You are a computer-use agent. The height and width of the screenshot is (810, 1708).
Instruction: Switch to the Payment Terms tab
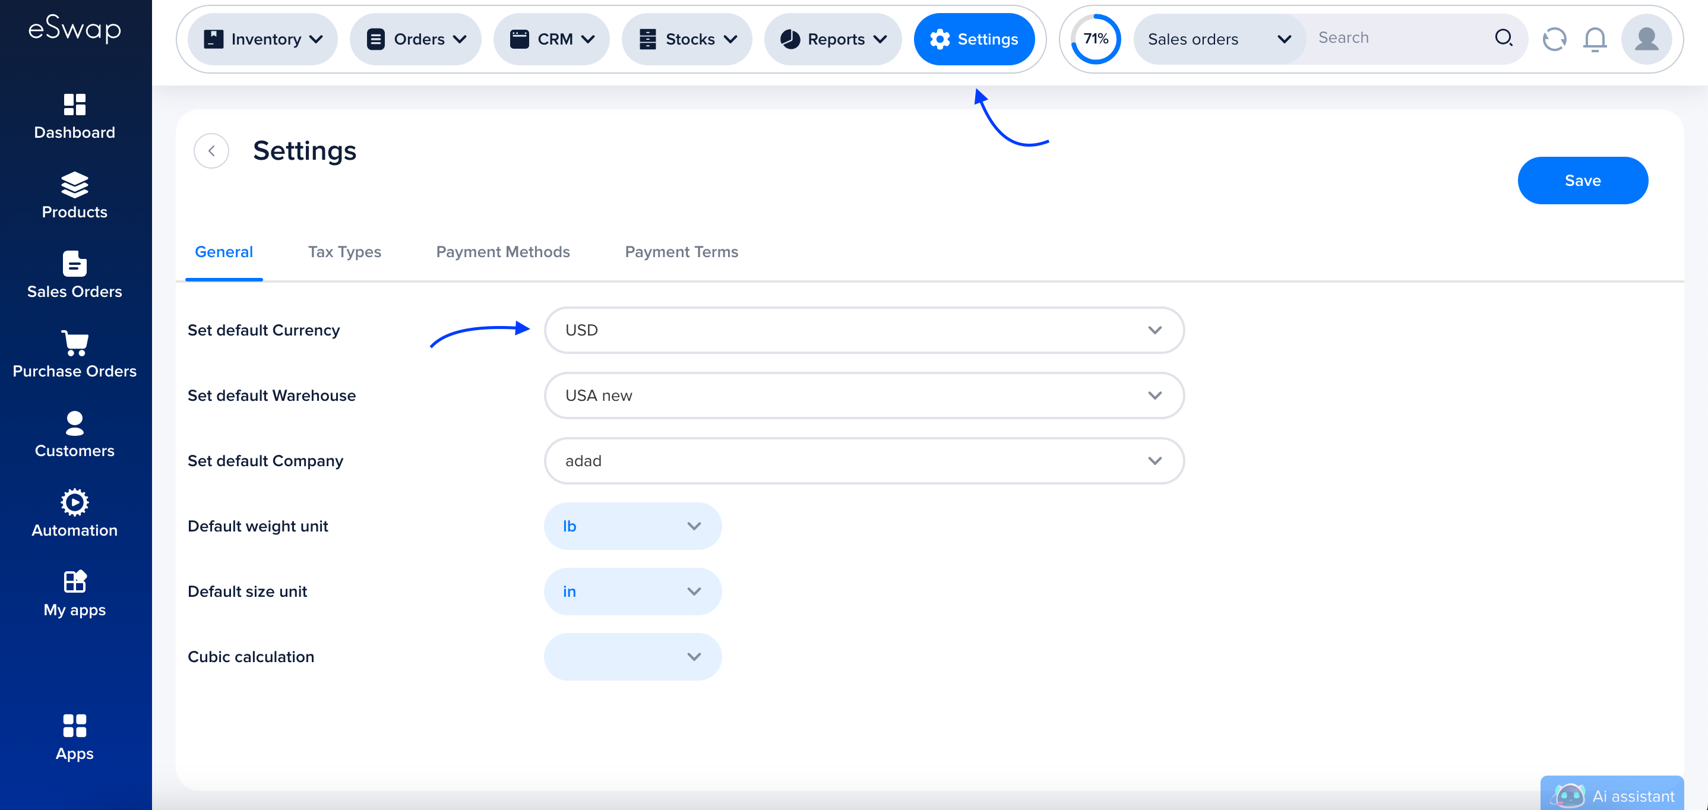point(681,252)
